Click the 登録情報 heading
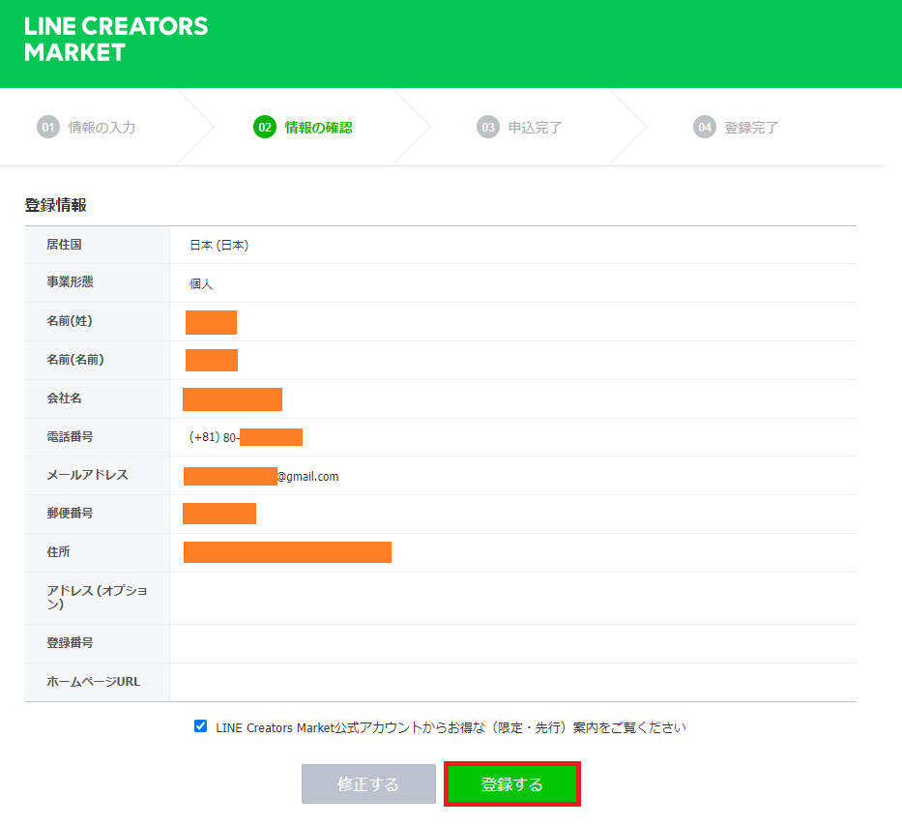Viewport: 902px width, 826px height. pos(56,205)
